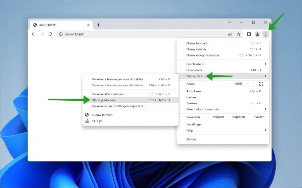
Task: Click the back navigation arrow
Action: click(x=34, y=34)
